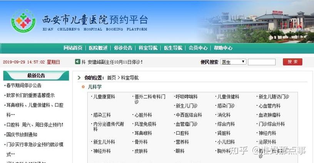Select the 肾脏科 department
This screenshot has width=314, height=163.
tap(224, 133)
